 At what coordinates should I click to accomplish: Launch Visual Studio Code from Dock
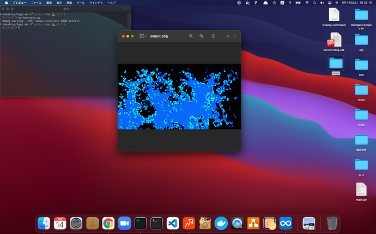tap(173, 223)
